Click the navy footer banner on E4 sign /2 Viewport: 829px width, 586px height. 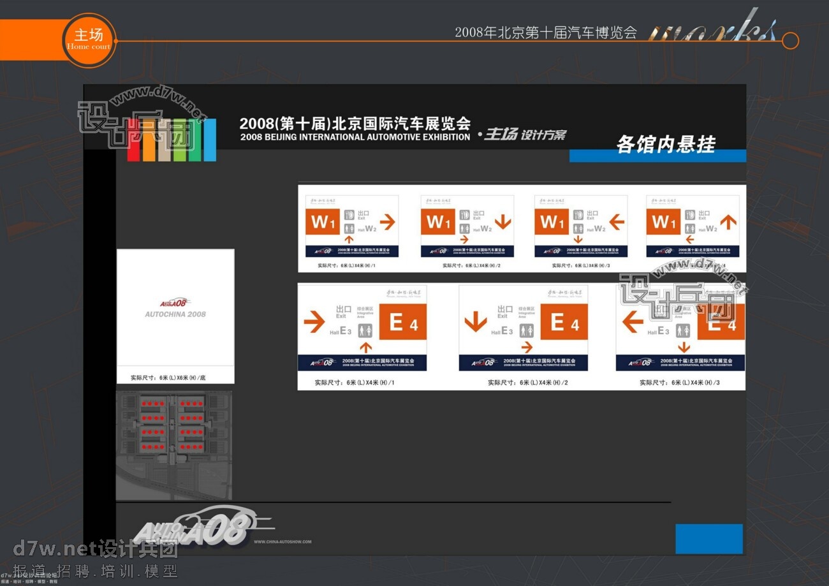[524, 362]
